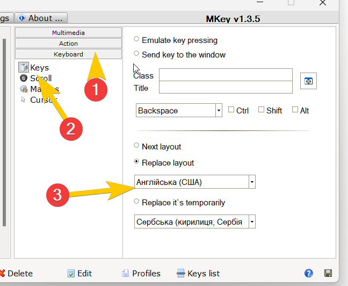348x286 pixels.
Task: Click the Profiles documents icon
Action: (125, 273)
